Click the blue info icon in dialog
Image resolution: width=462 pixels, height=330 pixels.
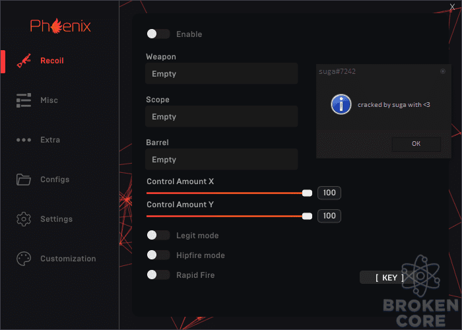pos(341,104)
